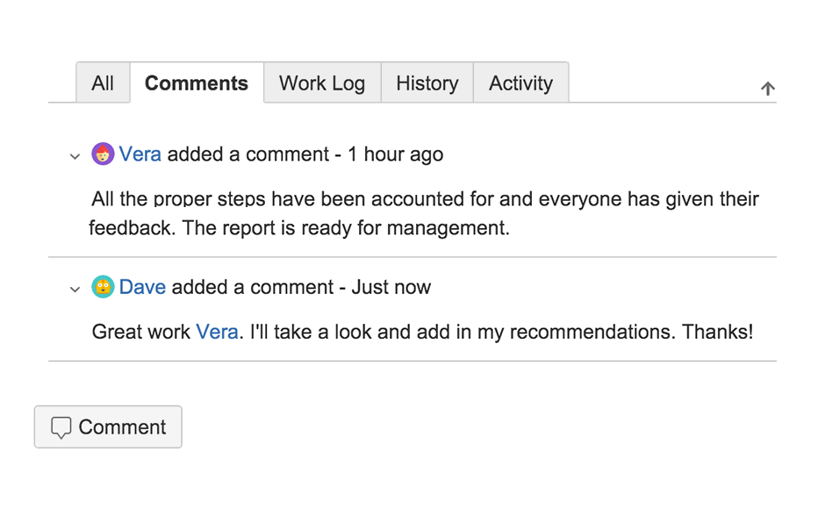Click the up arrow sort icon
The height and width of the screenshot is (509, 825).
(768, 89)
